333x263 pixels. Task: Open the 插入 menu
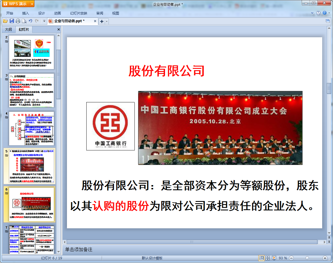tap(25, 13)
